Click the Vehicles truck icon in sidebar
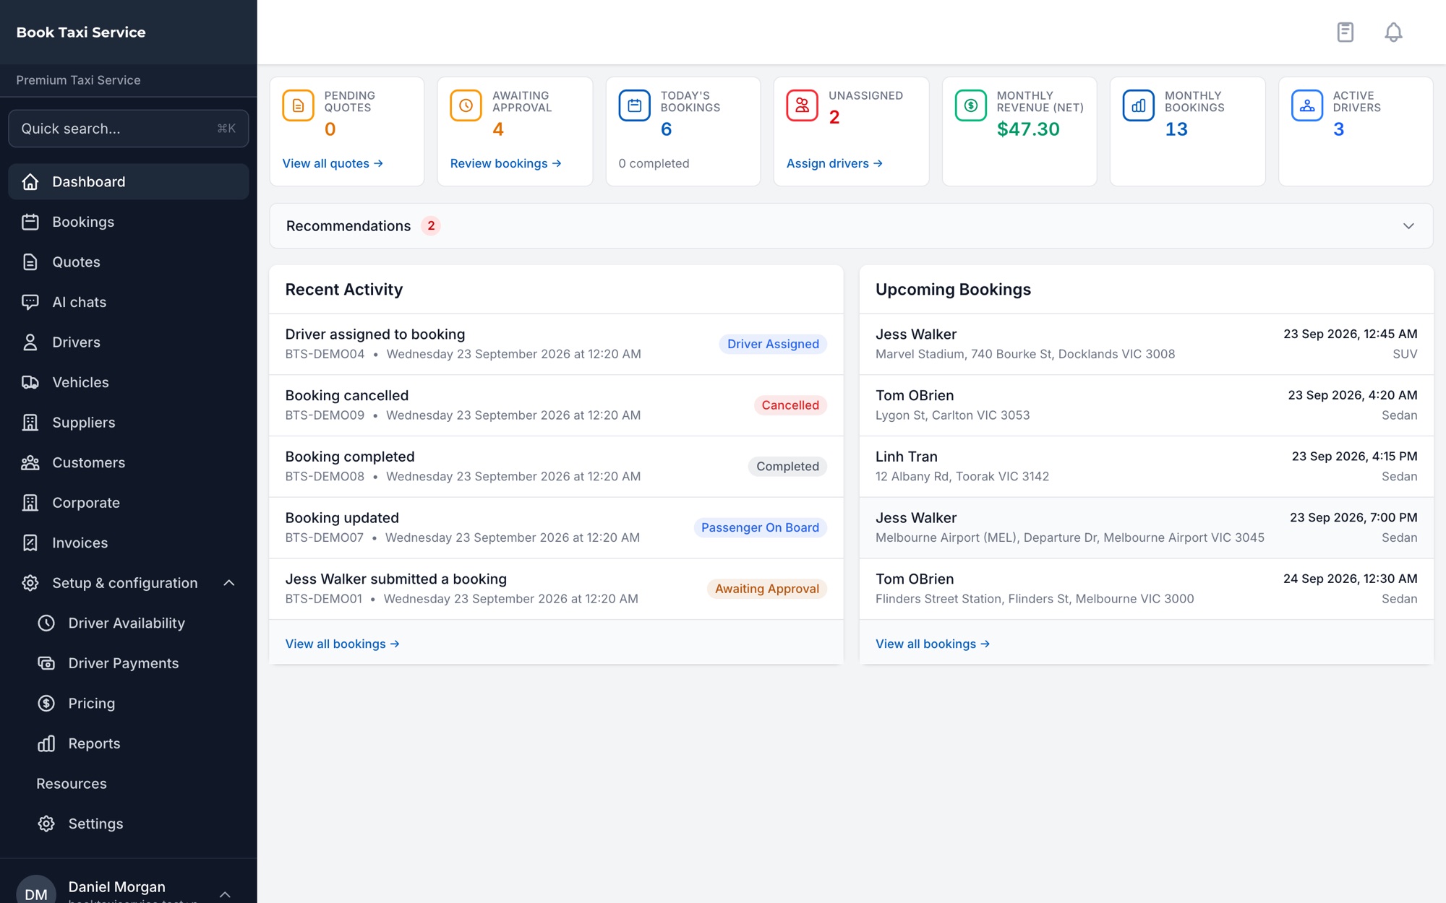Image resolution: width=1446 pixels, height=903 pixels. click(x=30, y=382)
